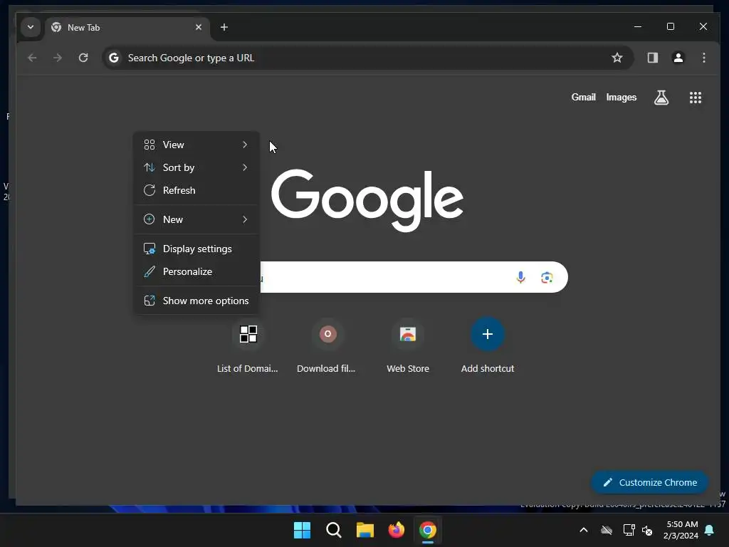Open the Chrome side panel
This screenshot has height=547, width=729.
(653, 58)
